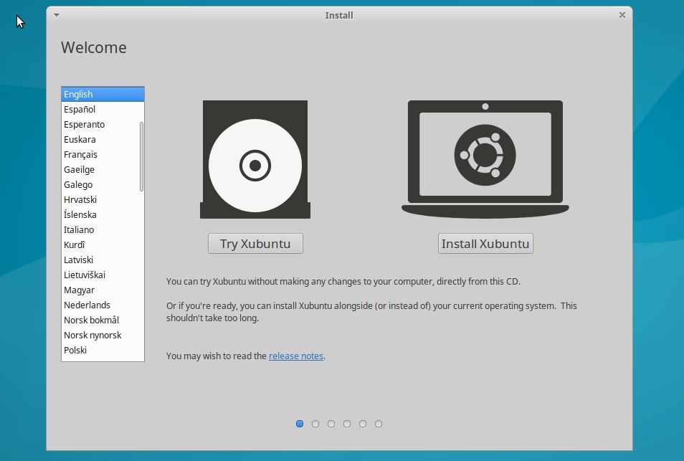684x461 pixels.
Task: Click the second navigation dot at the bottom
Action: point(315,424)
